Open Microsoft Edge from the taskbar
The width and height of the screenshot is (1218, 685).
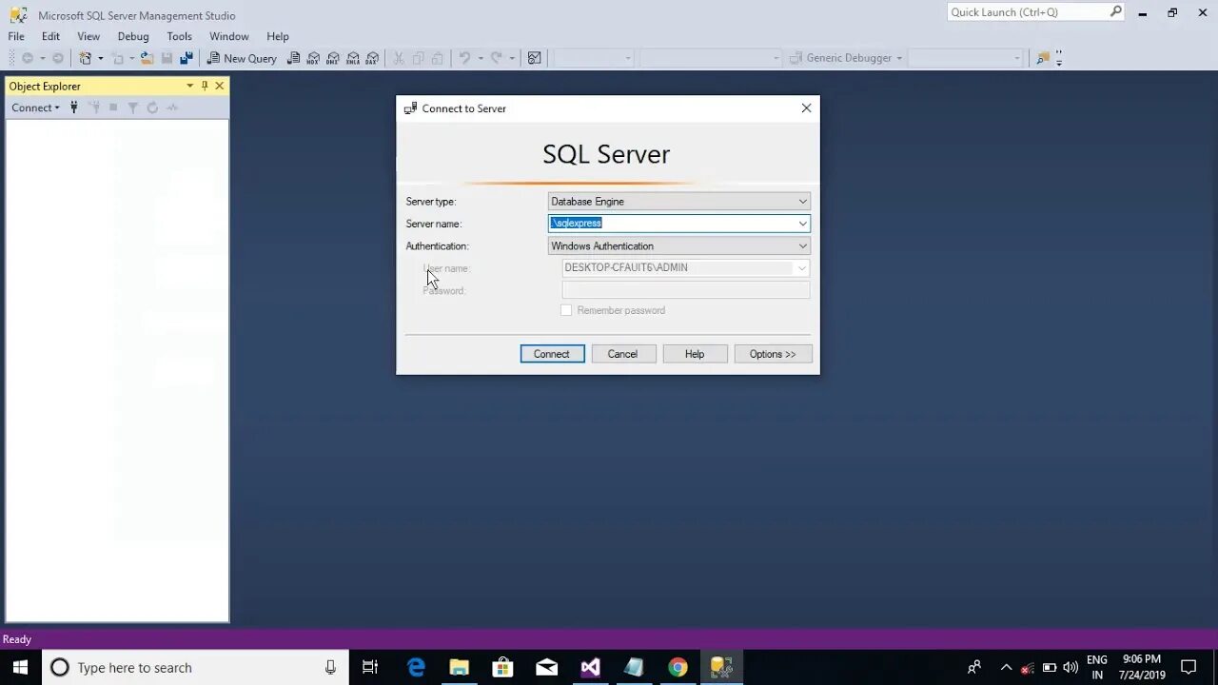[x=416, y=668]
